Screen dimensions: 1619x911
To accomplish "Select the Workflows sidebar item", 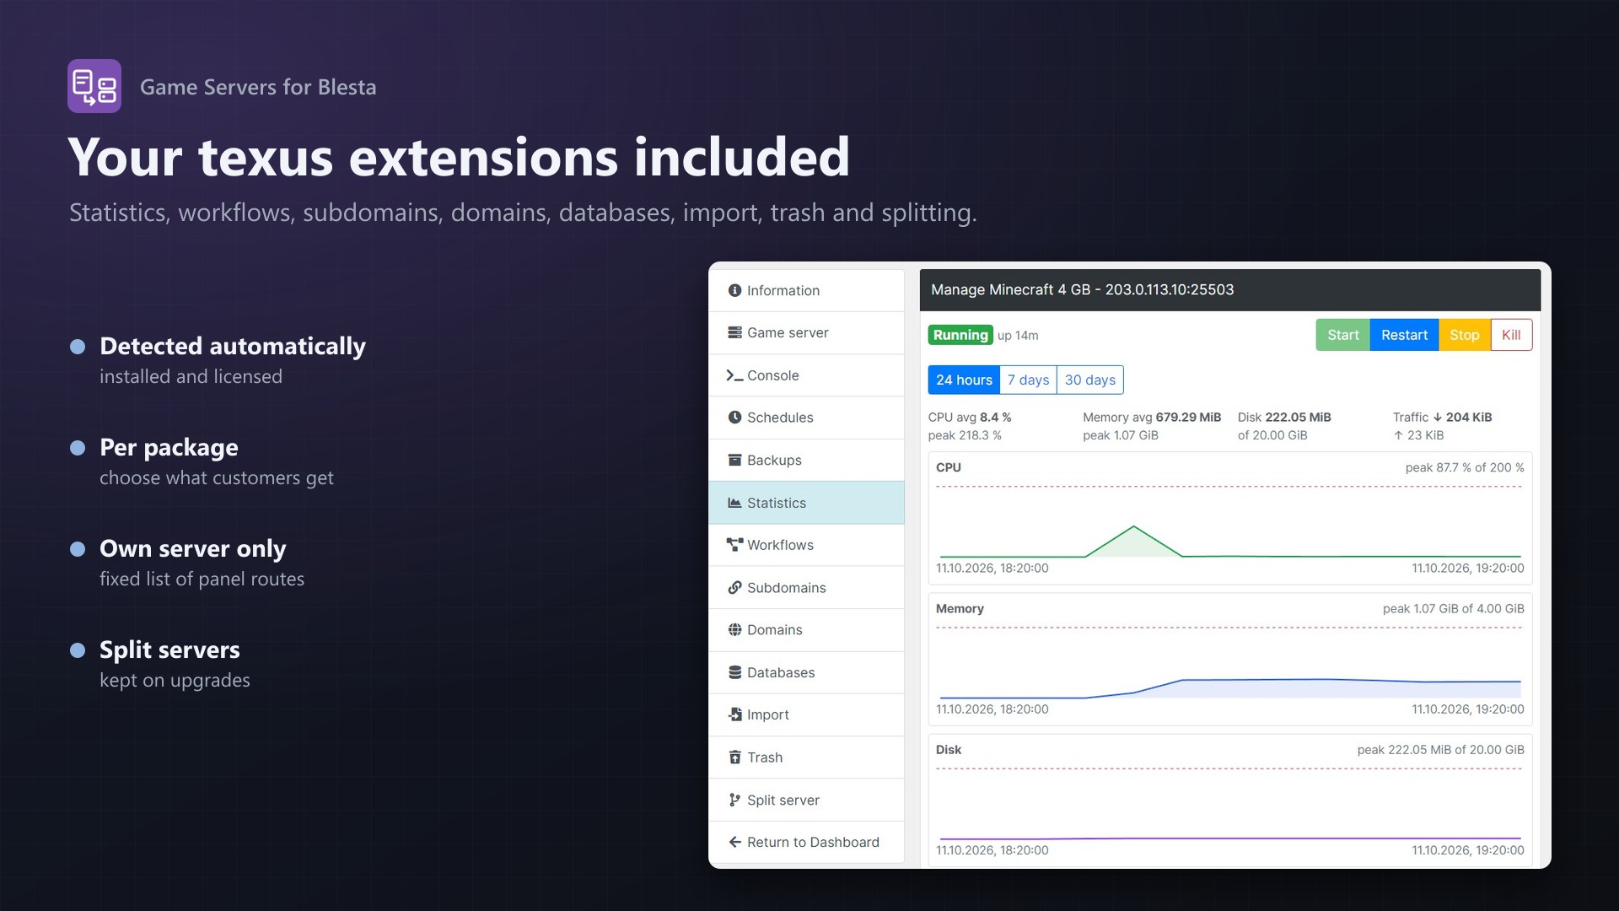I will pyautogui.click(x=806, y=545).
